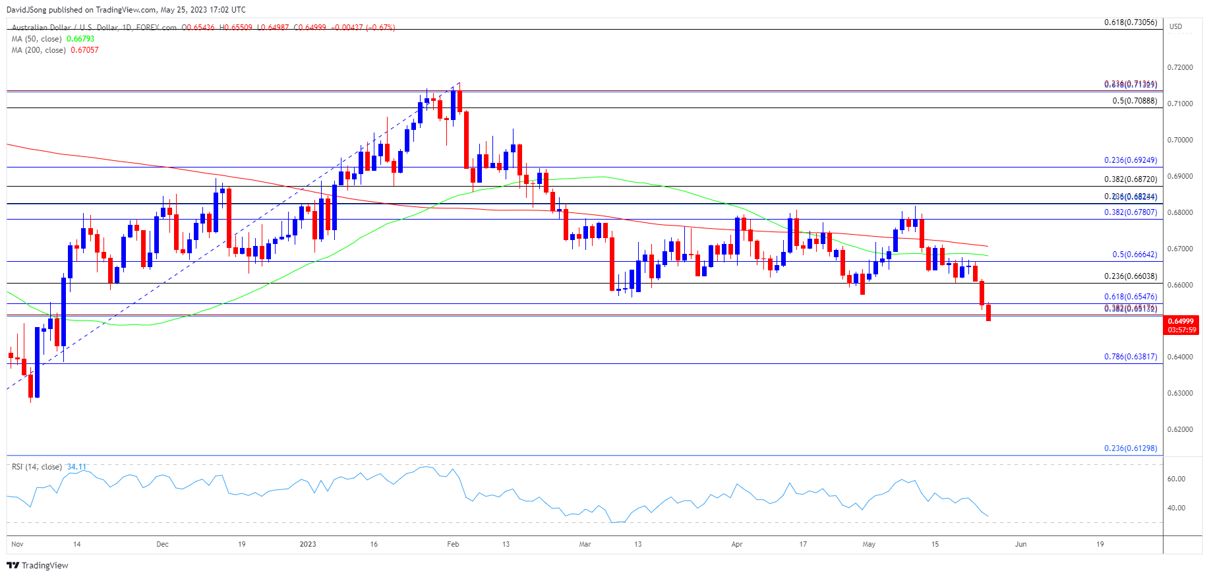Select the 0.618(0.65476) Fibonacci label
1209x577 pixels.
1131,297
